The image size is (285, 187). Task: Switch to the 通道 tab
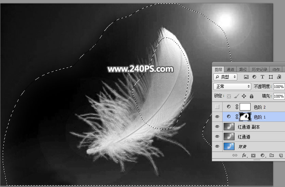(230, 70)
